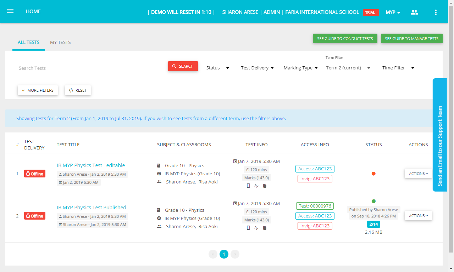Screen dimensions: 454x272
Task: Open IB MYP Physics Test - editable link
Action: pyautogui.click(x=91, y=165)
